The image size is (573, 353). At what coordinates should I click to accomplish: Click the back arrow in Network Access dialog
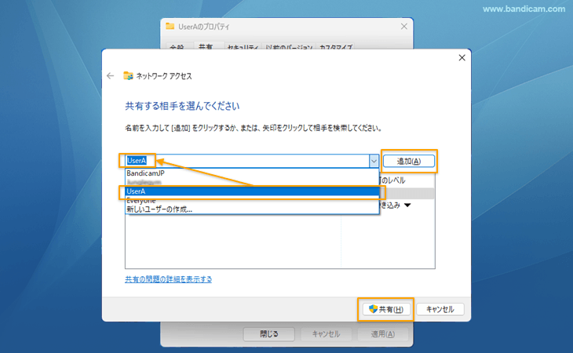click(111, 76)
